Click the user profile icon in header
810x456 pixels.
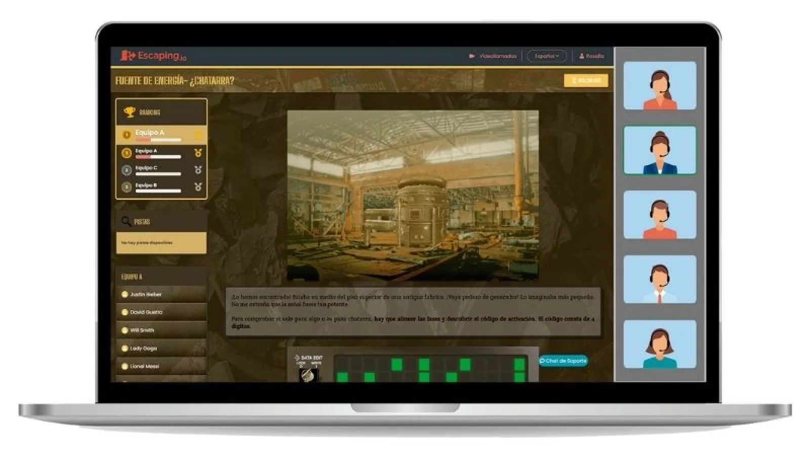[582, 56]
